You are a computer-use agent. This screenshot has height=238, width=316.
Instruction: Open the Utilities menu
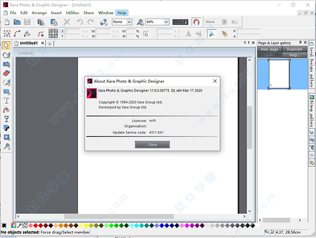72,13
